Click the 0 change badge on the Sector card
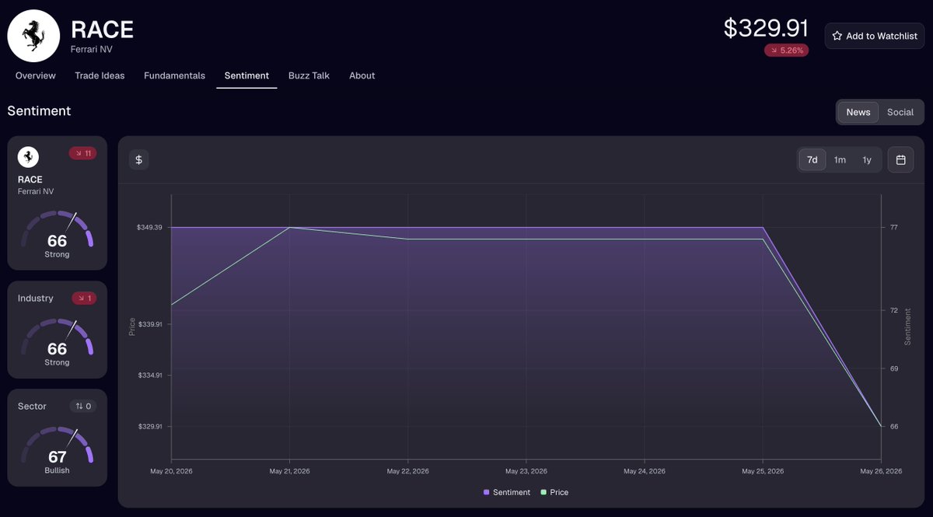This screenshot has height=517, width=933. click(83, 407)
